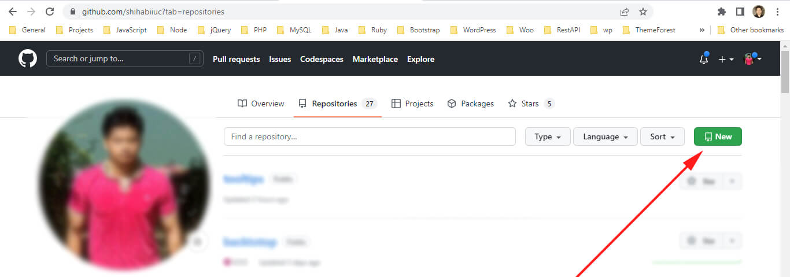790x277 pixels.
Task: Click the Pull requests link
Action: click(x=236, y=59)
